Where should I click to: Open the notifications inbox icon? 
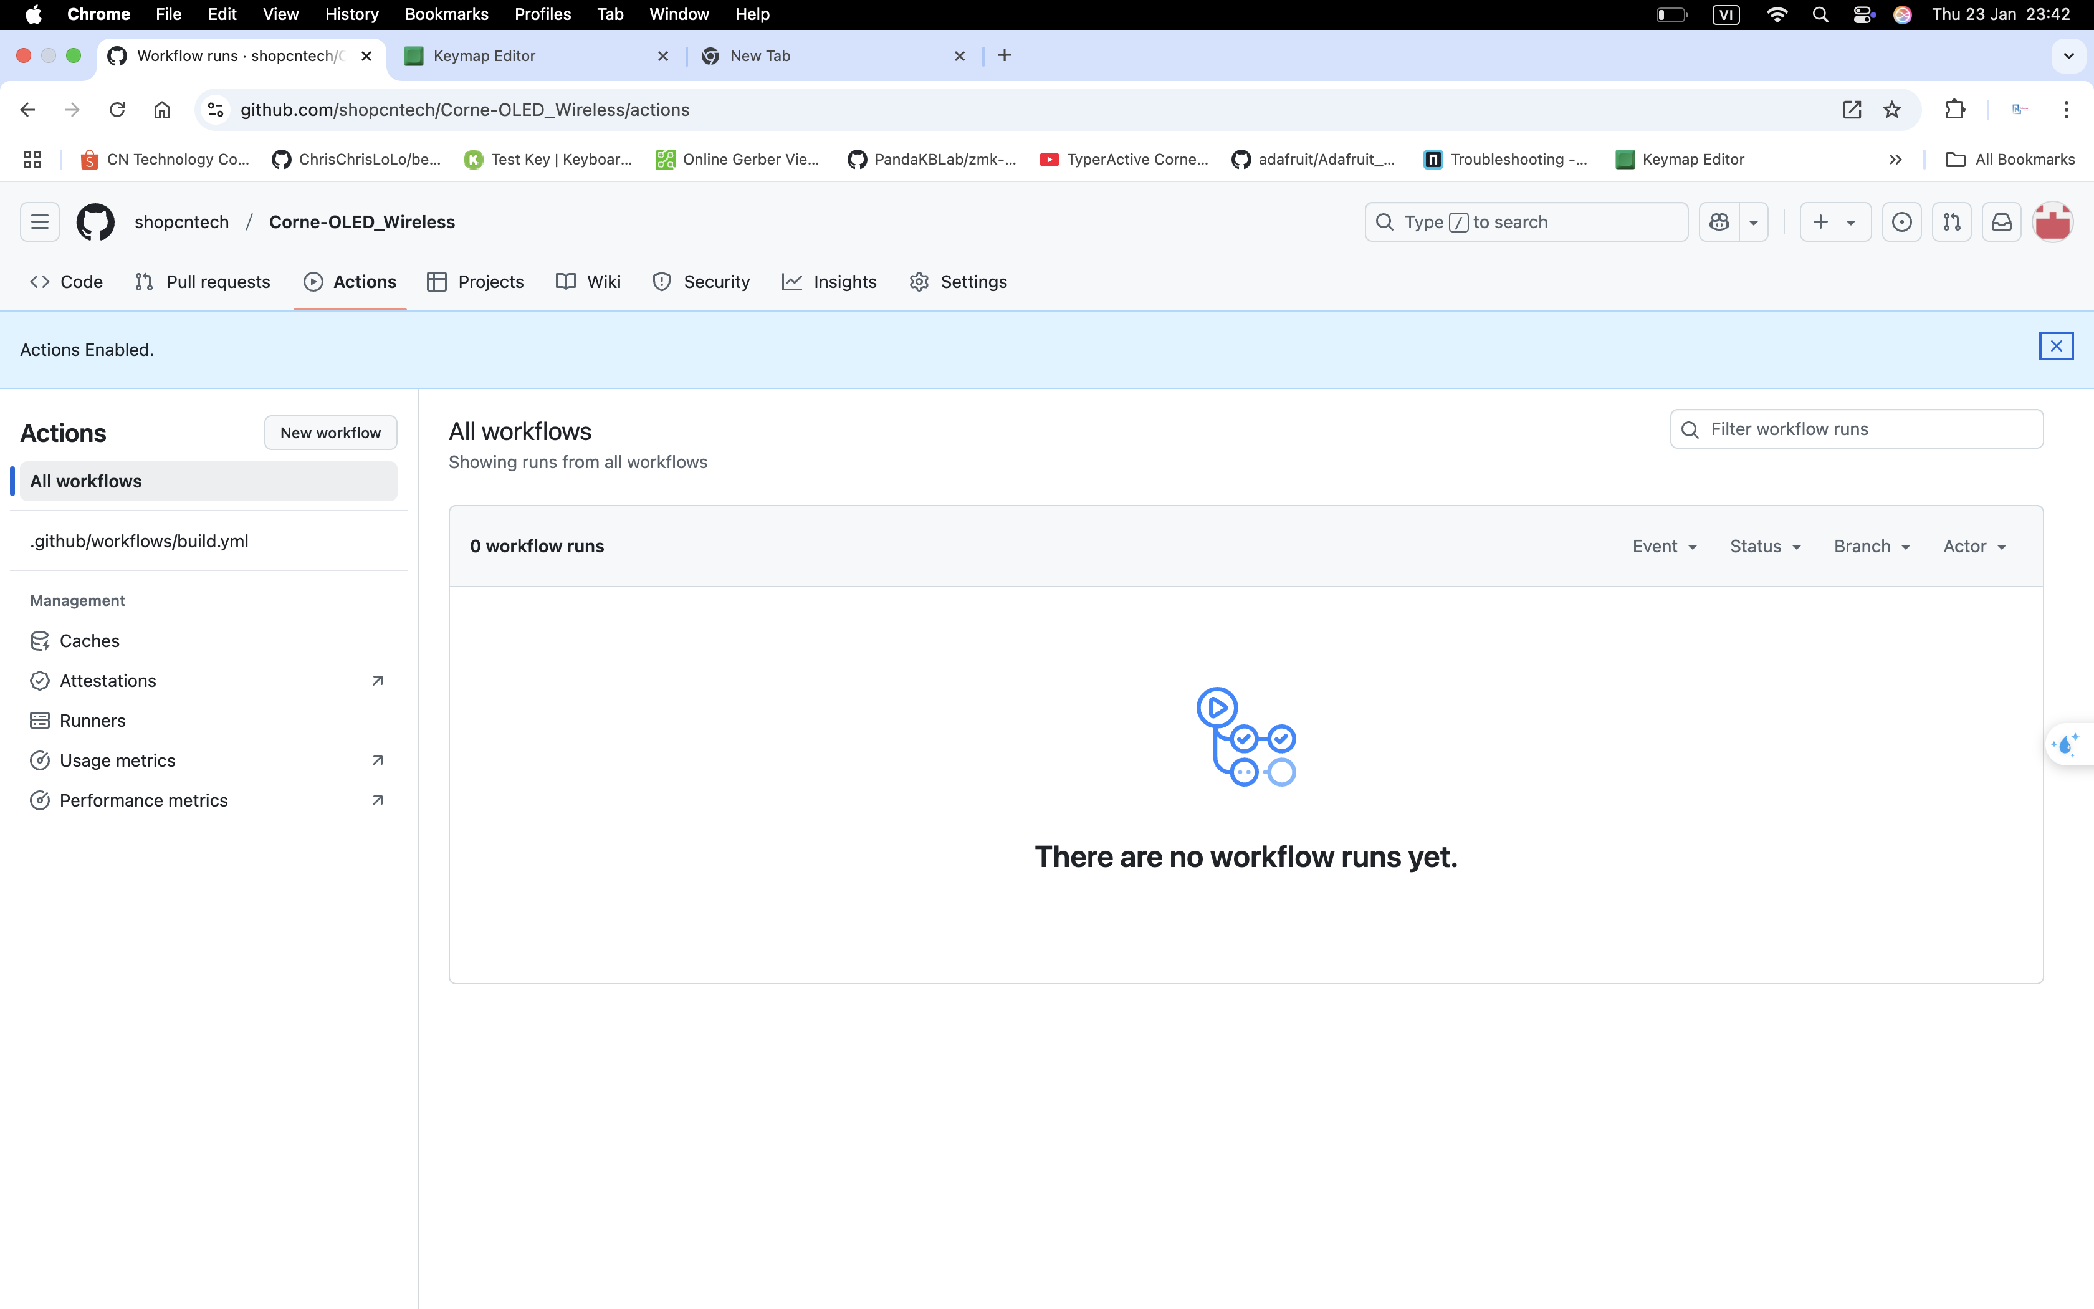click(2002, 222)
